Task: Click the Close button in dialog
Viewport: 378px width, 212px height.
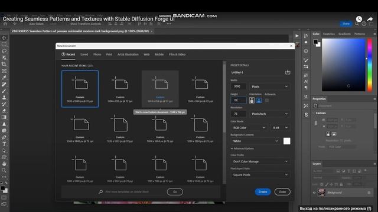Action: (282, 192)
